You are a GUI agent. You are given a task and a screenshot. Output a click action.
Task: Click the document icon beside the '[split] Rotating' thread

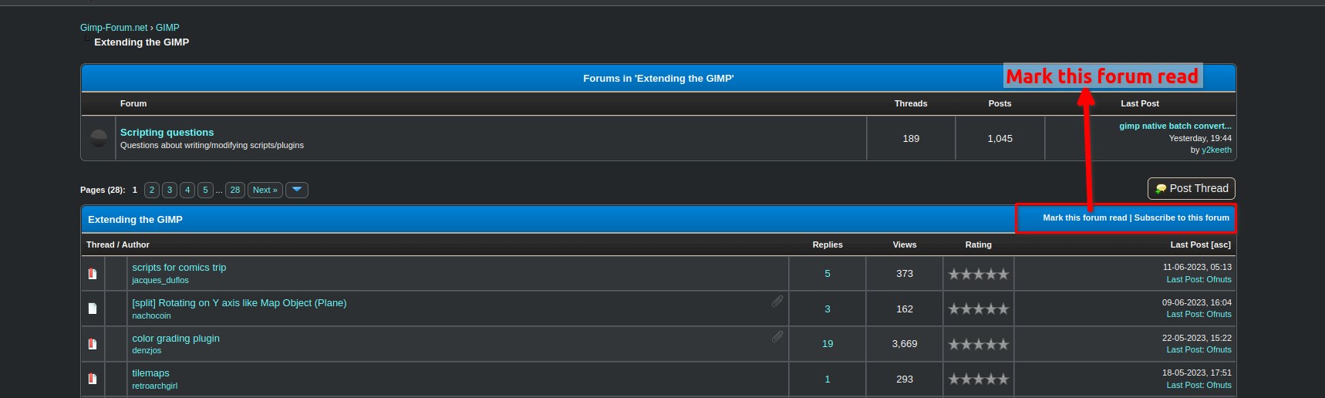click(93, 309)
